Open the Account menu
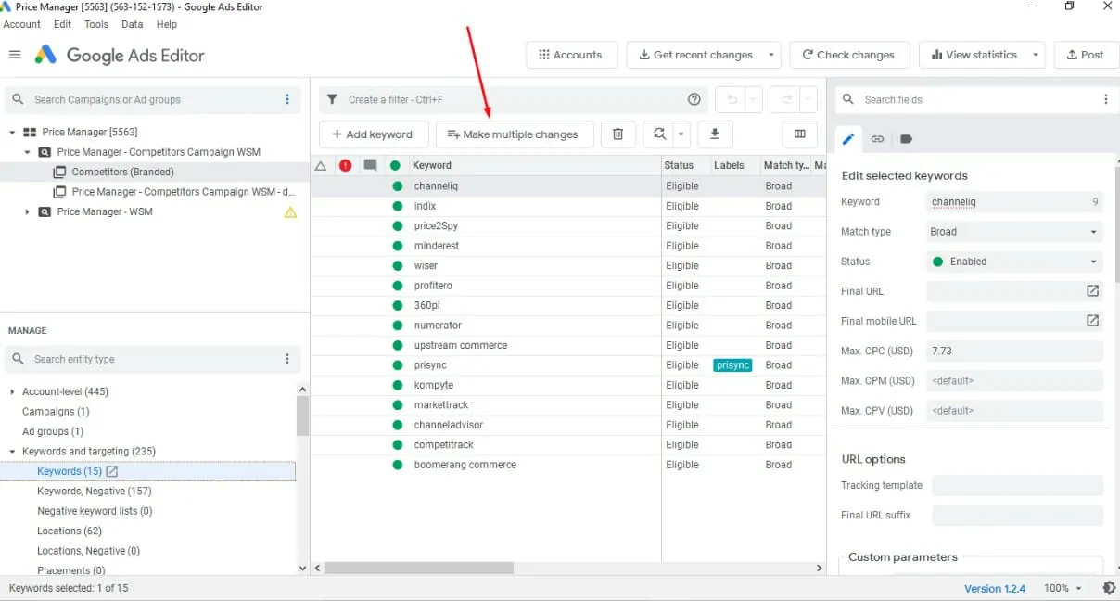Image resolution: width=1120 pixels, height=601 pixels. pos(22,24)
